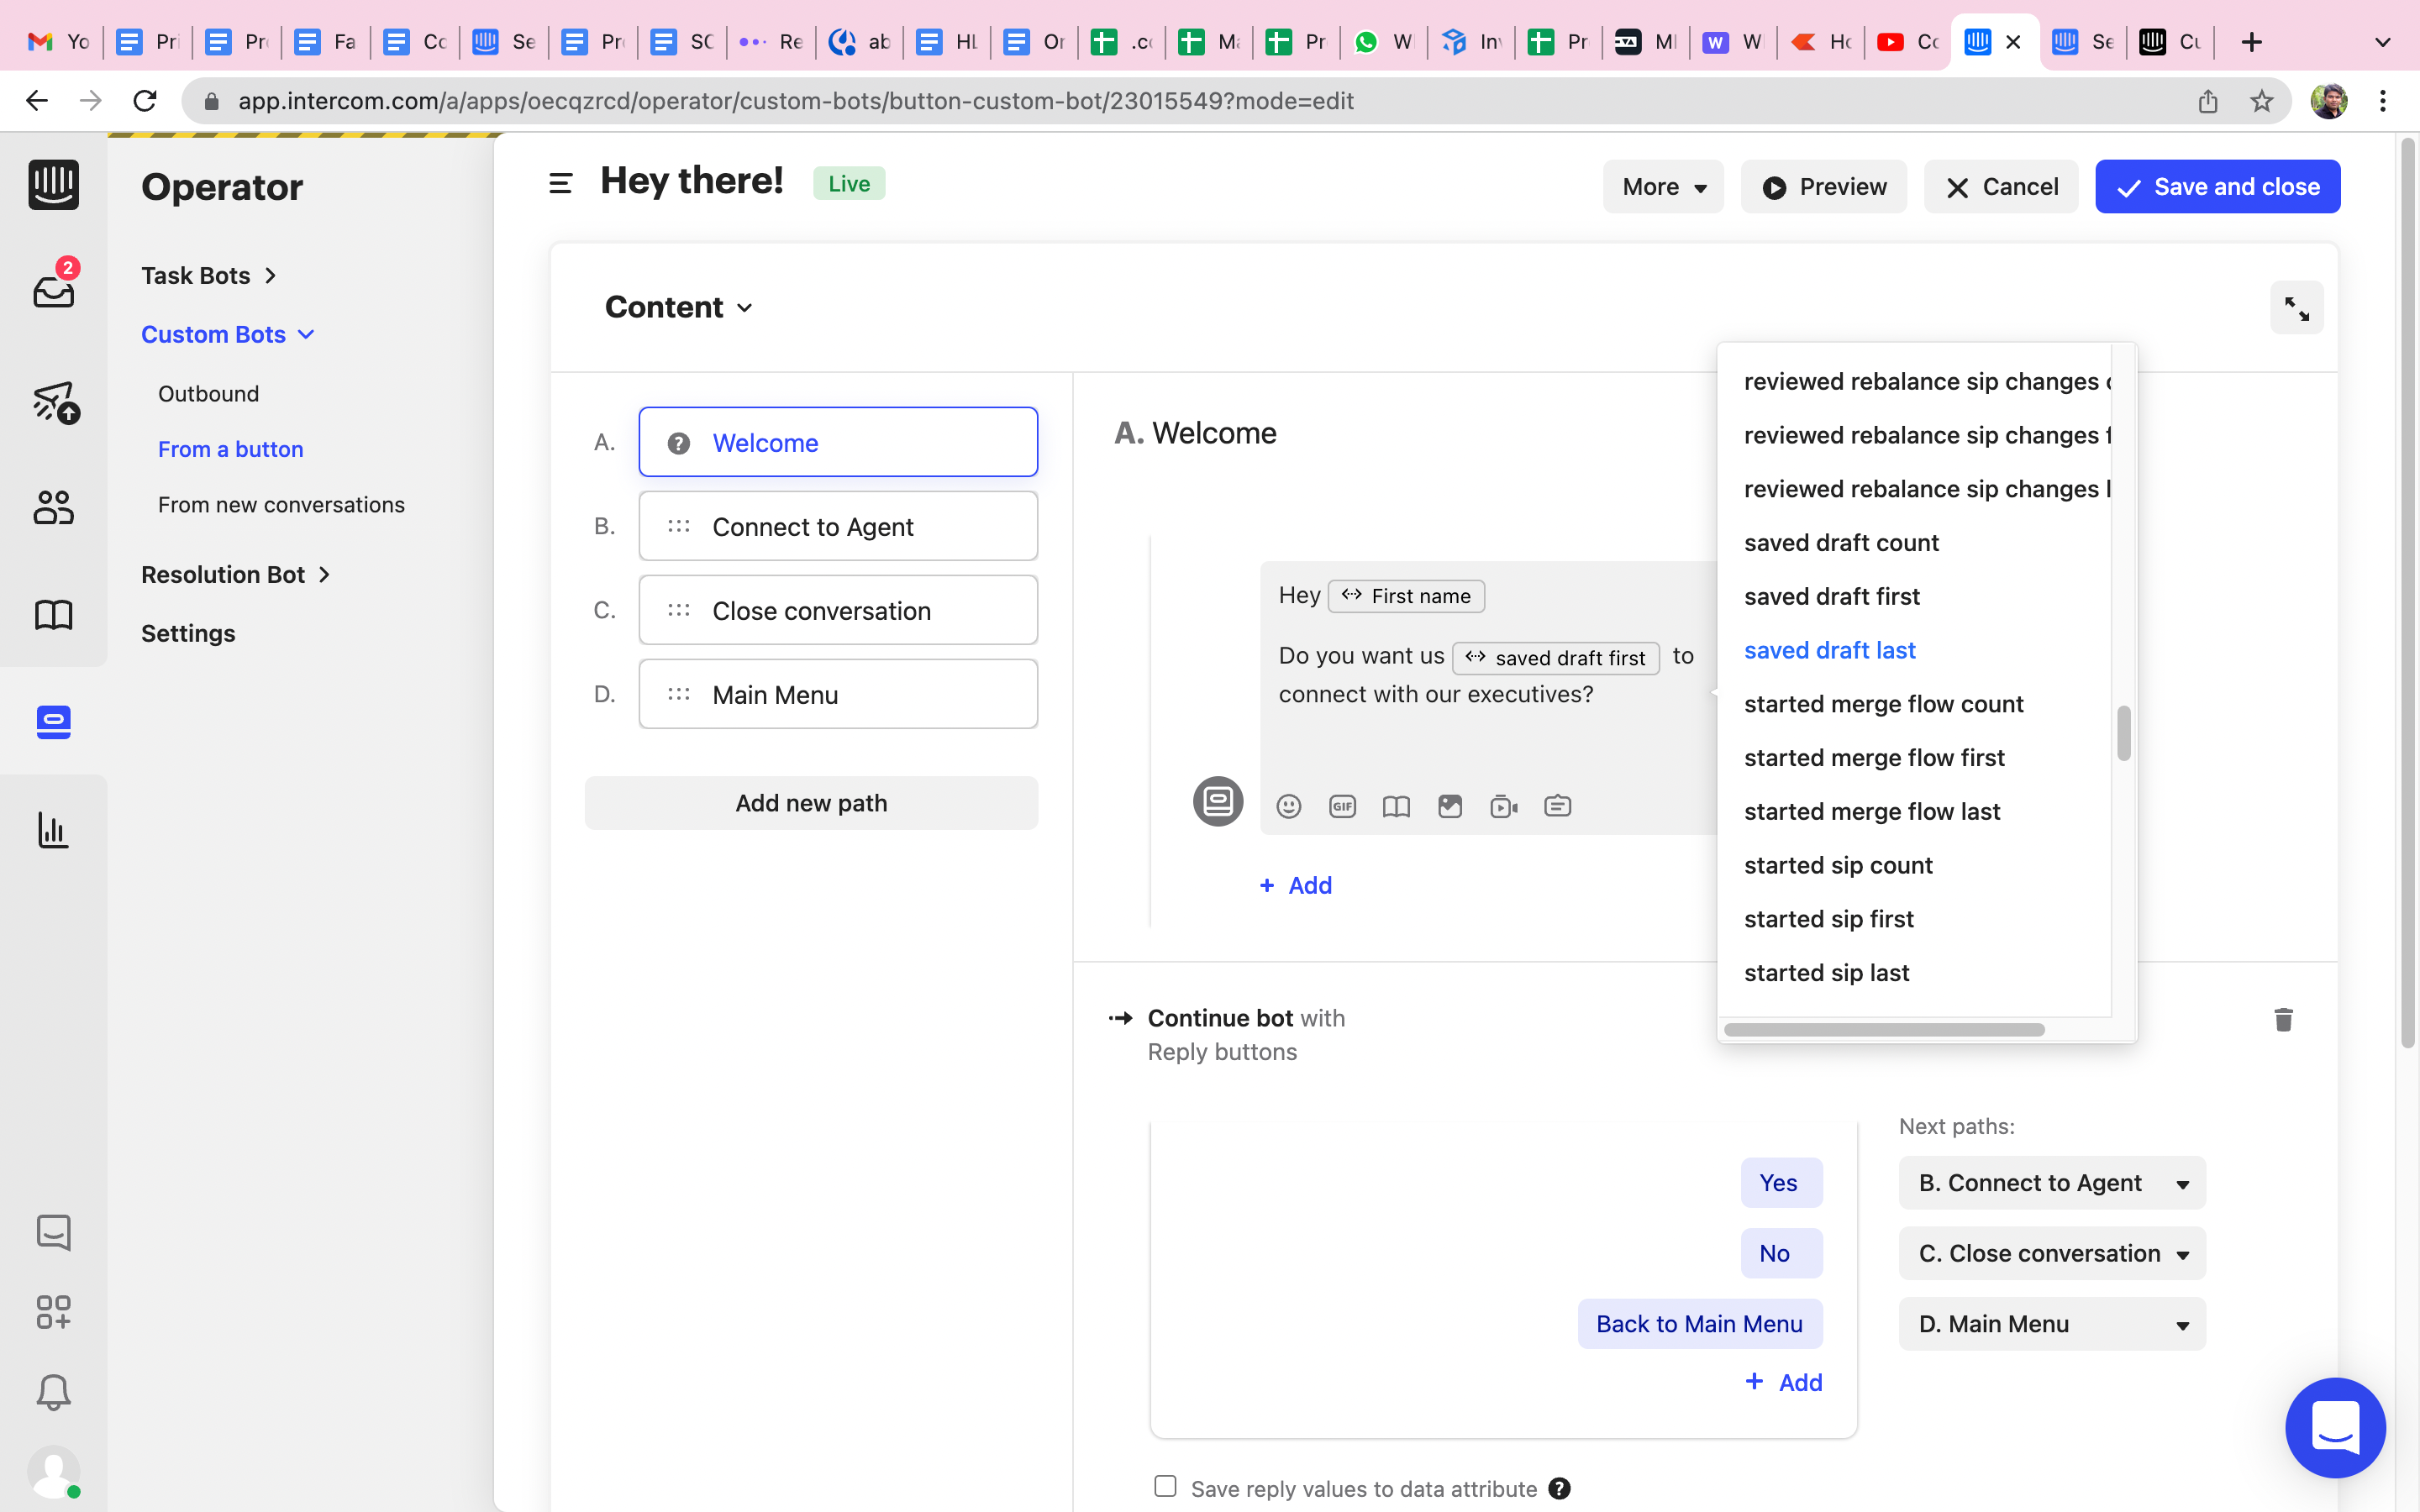Select the Main Menu path

tap(838, 694)
